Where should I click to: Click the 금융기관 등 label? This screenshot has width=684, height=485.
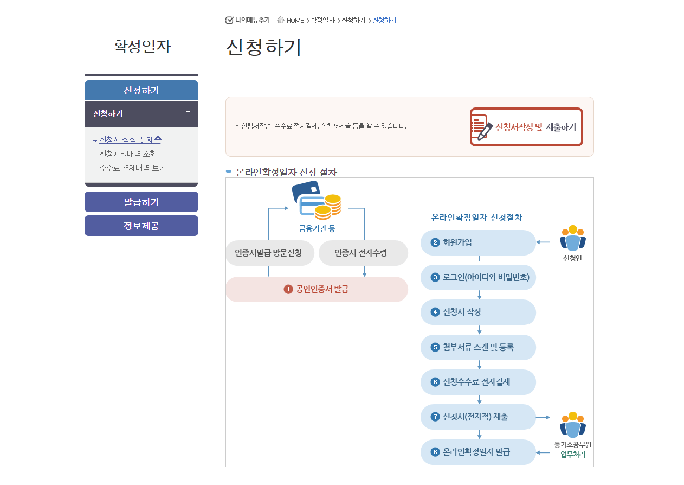coord(317,228)
